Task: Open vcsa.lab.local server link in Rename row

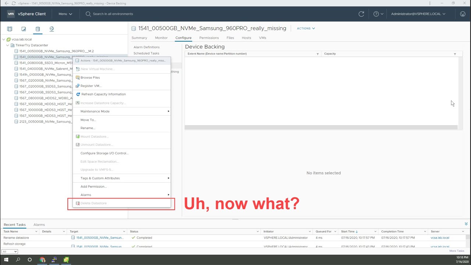Action: point(440,238)
